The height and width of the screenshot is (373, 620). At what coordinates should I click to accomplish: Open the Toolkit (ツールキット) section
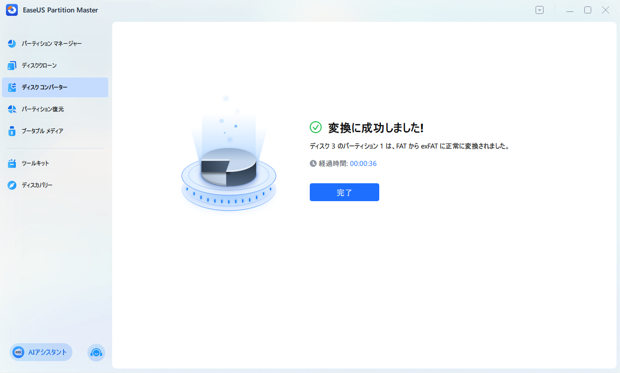pos(36,162)
